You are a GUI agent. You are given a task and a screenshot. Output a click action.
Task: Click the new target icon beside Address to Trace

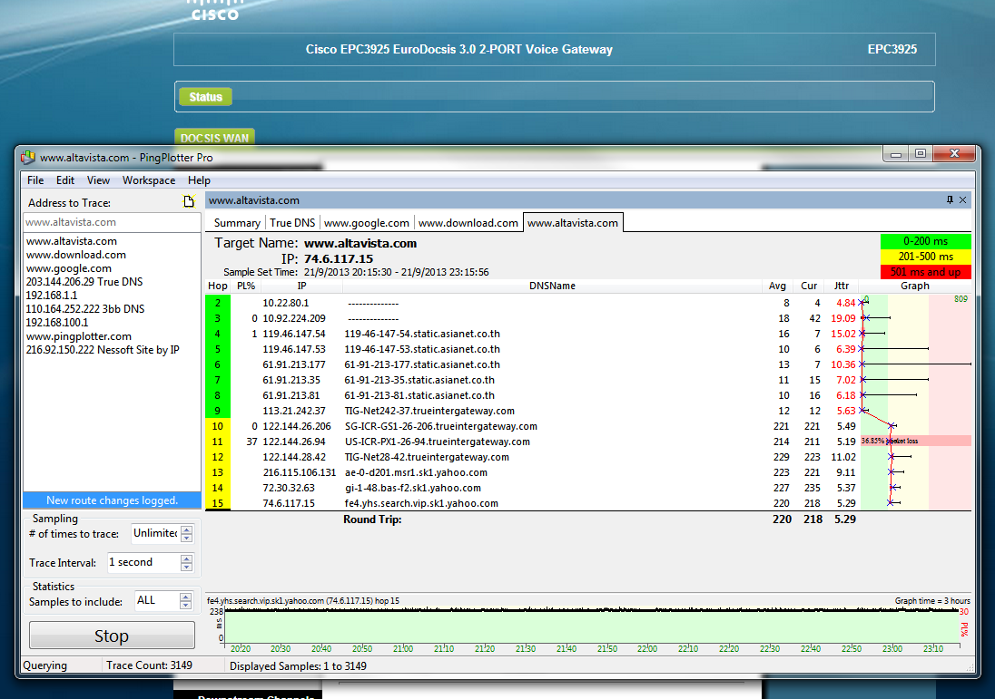pos(189,201)
